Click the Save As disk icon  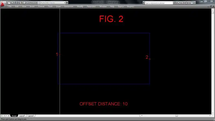pyautogui.click(x=20, y=3)
